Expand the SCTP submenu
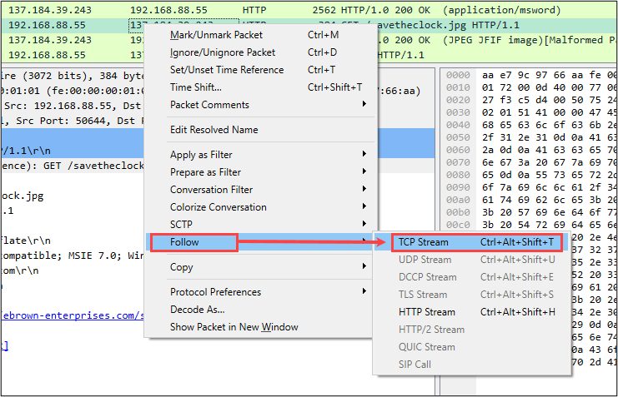 (x=183, y=225)
